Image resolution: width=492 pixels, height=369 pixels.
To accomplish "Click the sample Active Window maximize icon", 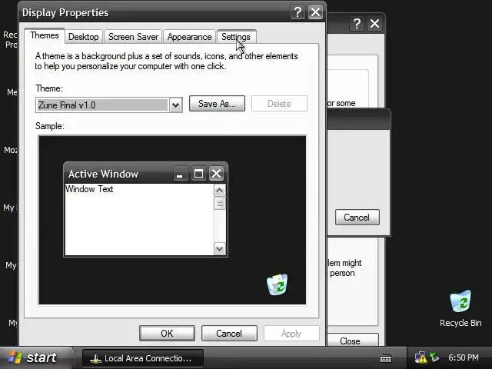I will click(x=198, y=174).
